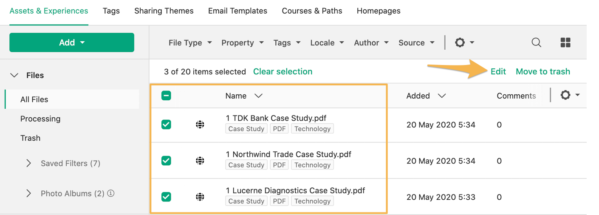Screen dimensions: 599x215
Task: Uncheck Northwind Trade Case Study checkbox
Action: (166, 161)
